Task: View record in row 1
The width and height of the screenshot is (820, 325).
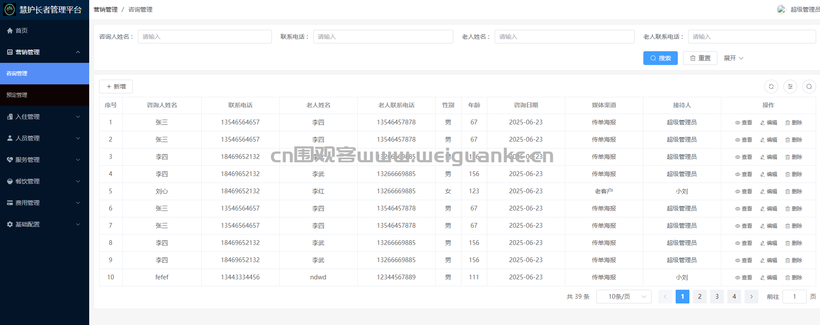Action: [744, 123]
